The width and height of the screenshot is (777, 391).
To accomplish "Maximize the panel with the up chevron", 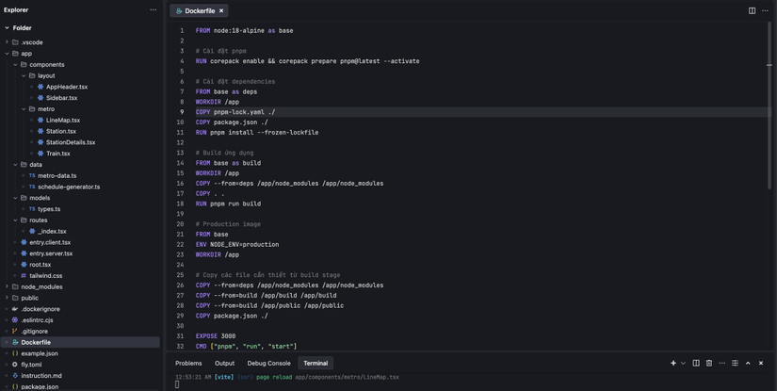I will (748, 363).
